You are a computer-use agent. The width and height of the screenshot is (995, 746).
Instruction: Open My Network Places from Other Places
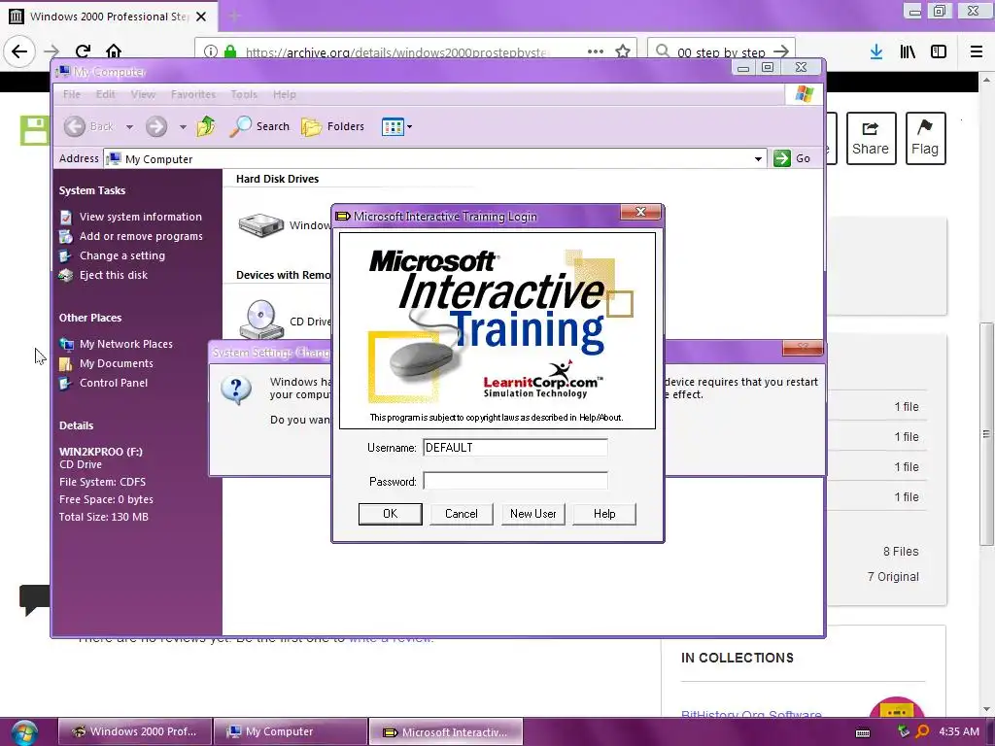125,344
